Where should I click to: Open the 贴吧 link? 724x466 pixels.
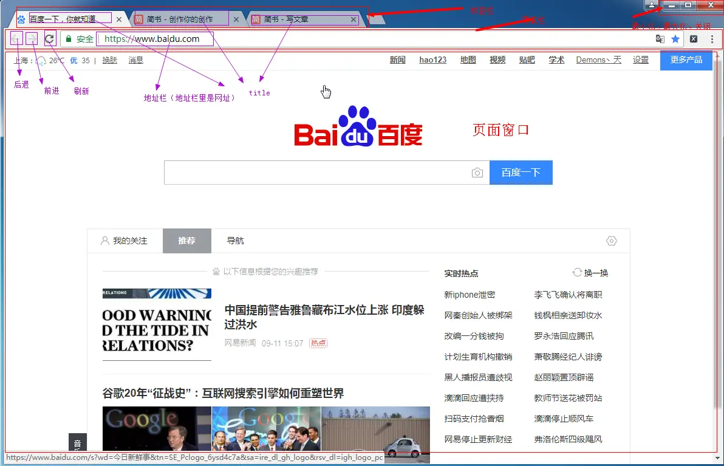point(527,60)
